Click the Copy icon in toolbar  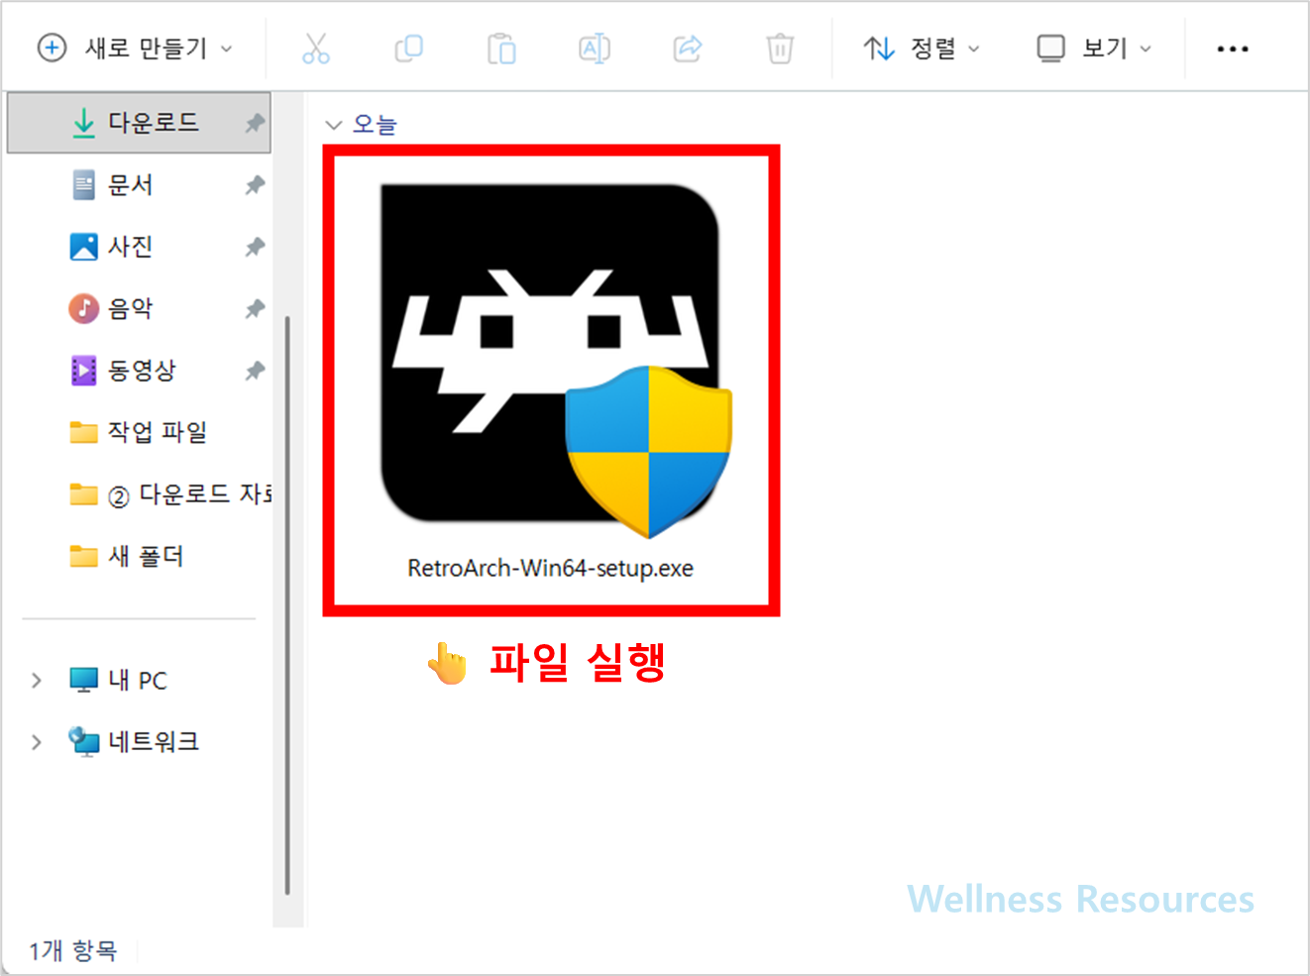[408, 48]
